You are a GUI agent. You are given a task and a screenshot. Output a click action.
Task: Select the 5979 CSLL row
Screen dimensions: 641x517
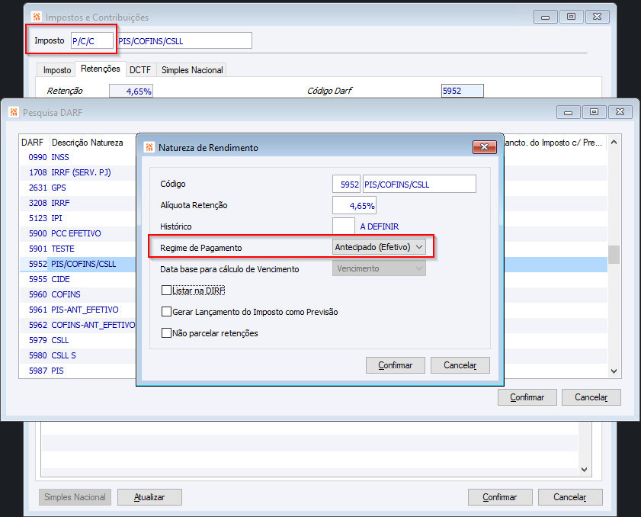(77, 340)
